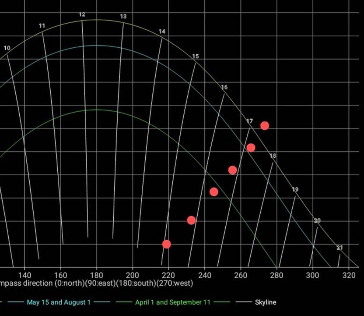
Task: Select the red dot just below hour 17
Action: click(x=251, y=148)
